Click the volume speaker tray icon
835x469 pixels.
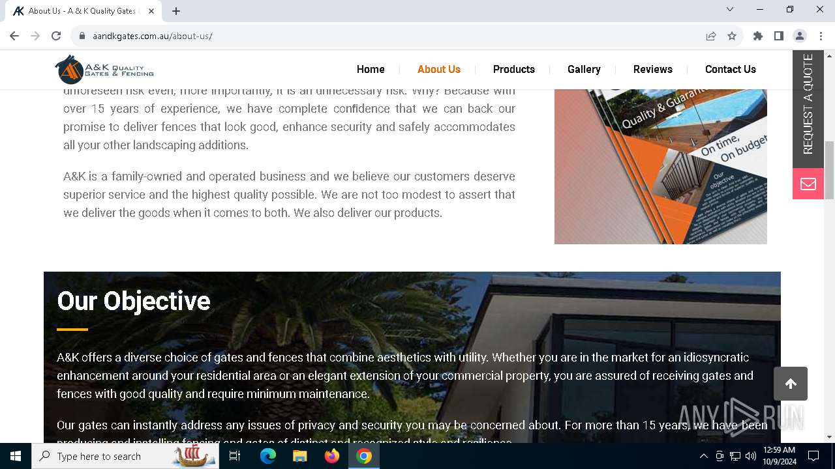coord(751,456)
